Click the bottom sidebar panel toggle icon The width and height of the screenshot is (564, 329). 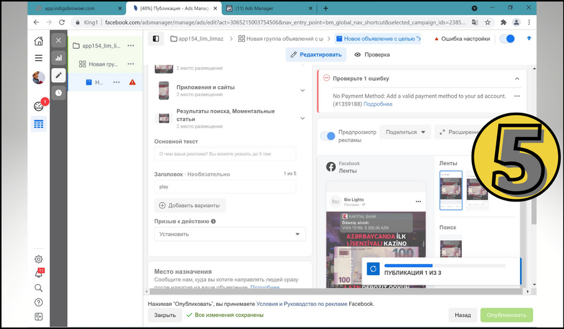(38, 316)
